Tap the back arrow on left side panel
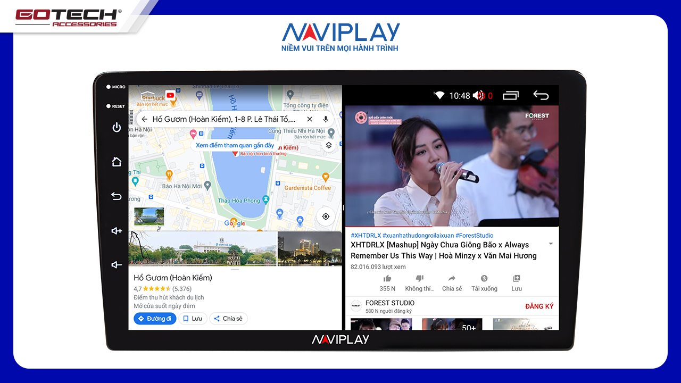The image size is (681, 383). [x=117, y=196]
